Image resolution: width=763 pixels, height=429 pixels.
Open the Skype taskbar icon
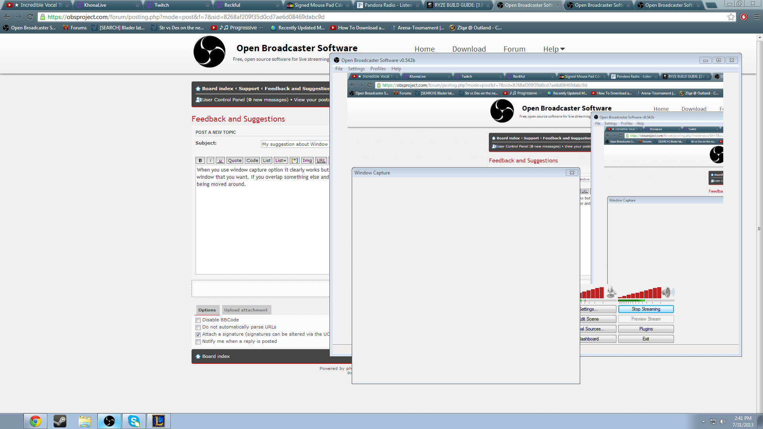(134, 421)
